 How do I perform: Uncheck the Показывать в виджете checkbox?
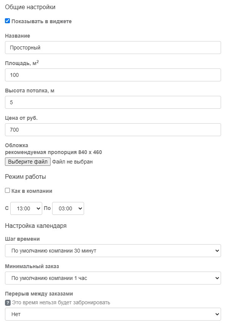(x=7, y=21)
